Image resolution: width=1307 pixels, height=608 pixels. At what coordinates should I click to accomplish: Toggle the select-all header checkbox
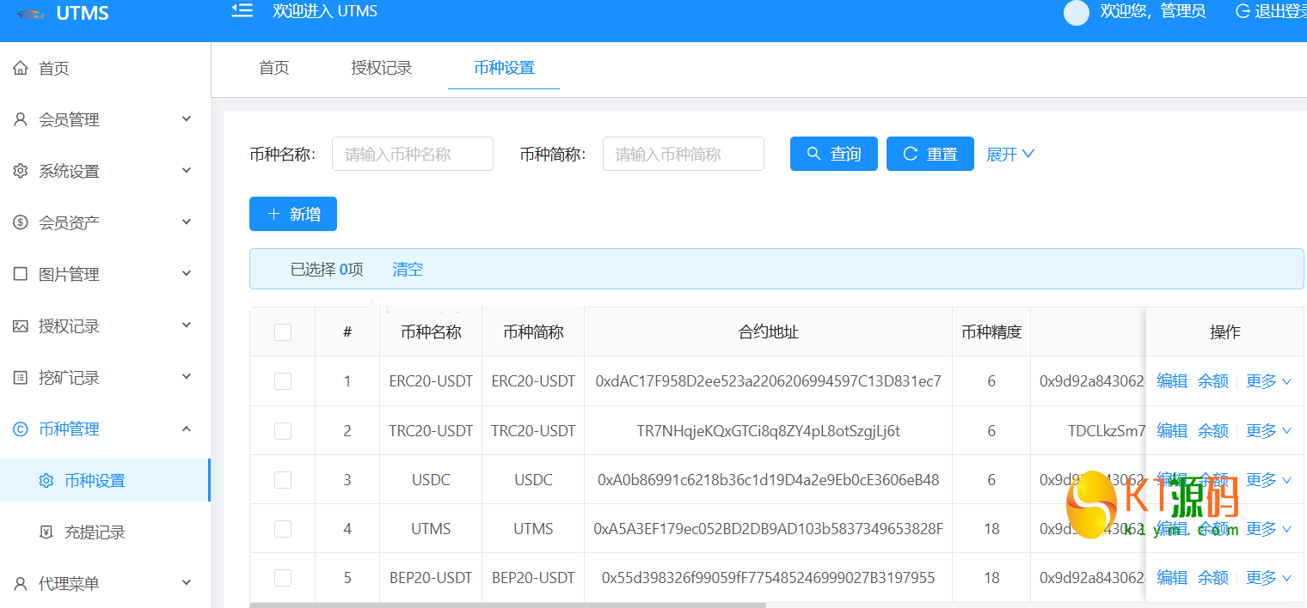click(x=283, y=331)
